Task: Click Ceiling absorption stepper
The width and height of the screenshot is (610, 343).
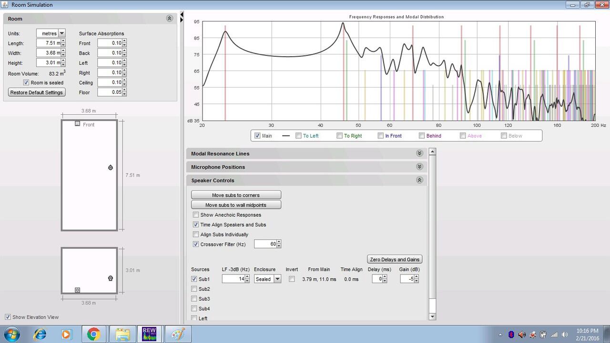Action: click(x=124, y=82)
